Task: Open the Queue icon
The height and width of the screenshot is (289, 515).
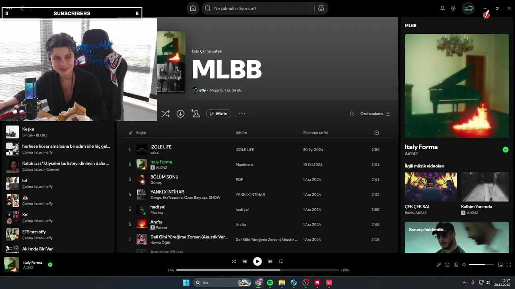Action: 447,265
